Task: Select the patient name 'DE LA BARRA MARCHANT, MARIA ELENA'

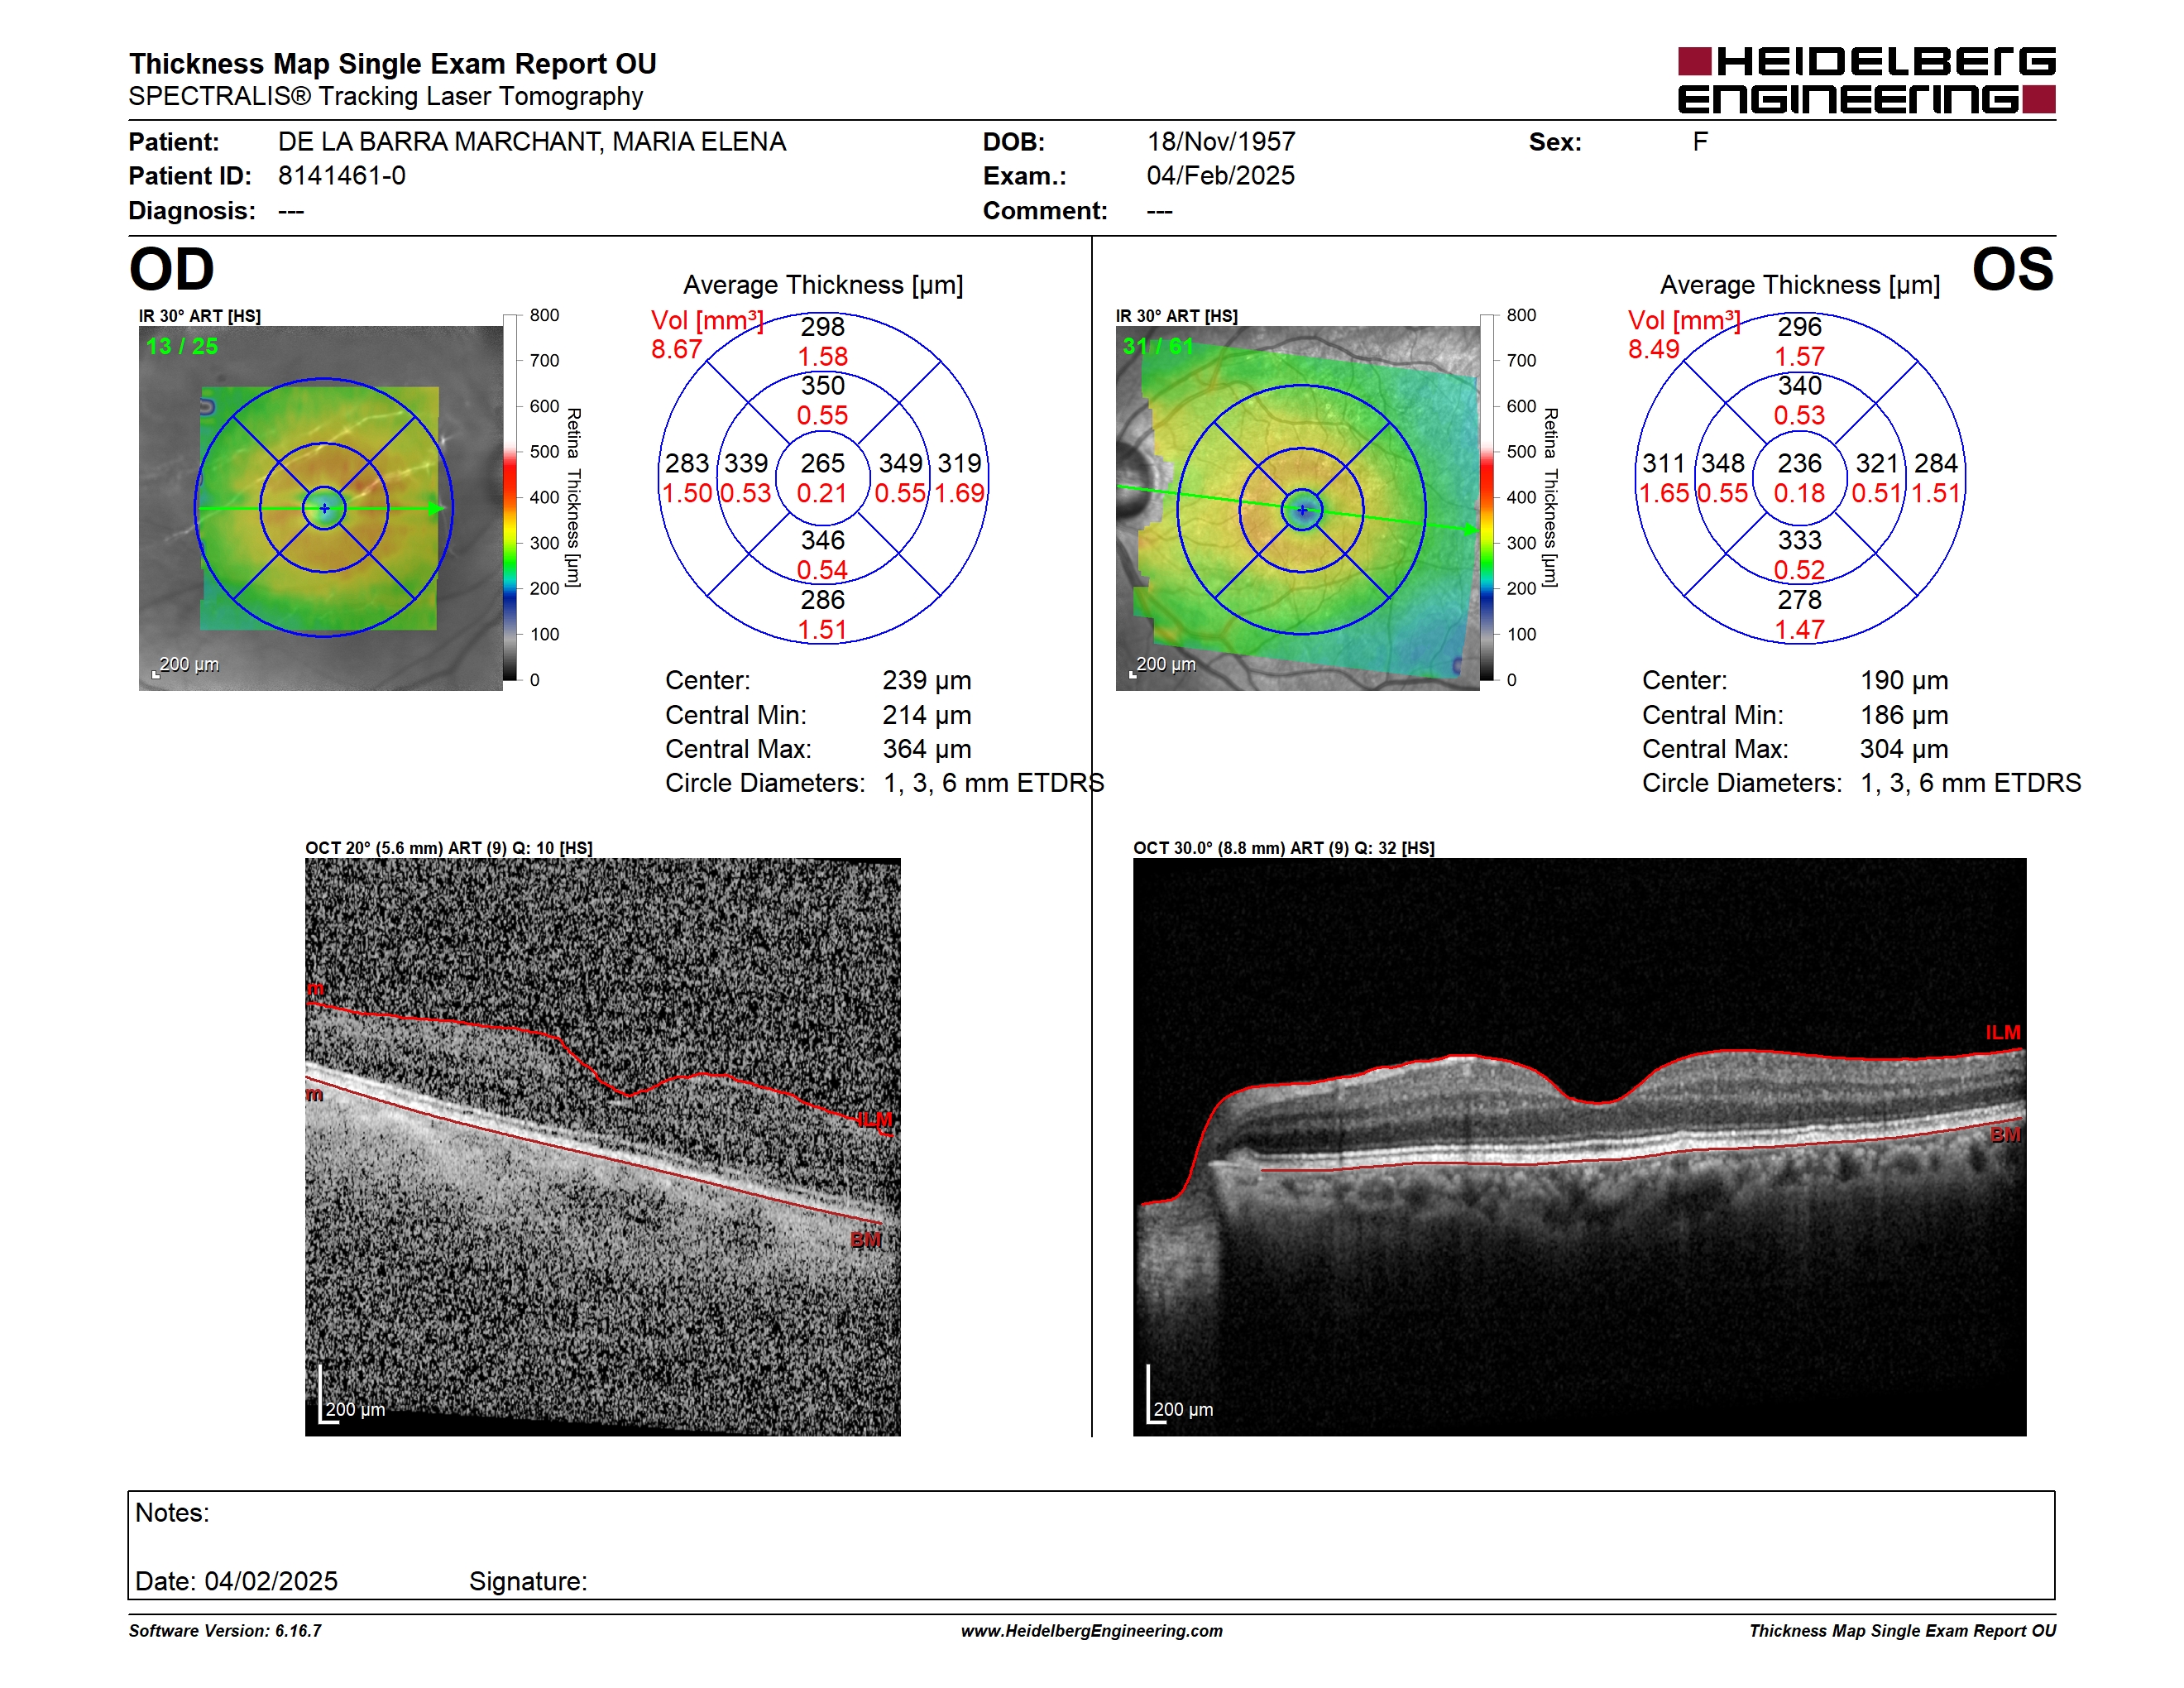Action: point(532,142)
